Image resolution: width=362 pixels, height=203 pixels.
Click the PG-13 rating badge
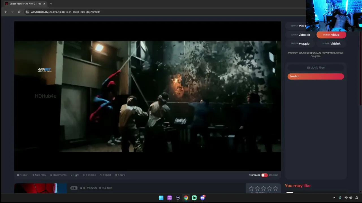pos(74,188)
